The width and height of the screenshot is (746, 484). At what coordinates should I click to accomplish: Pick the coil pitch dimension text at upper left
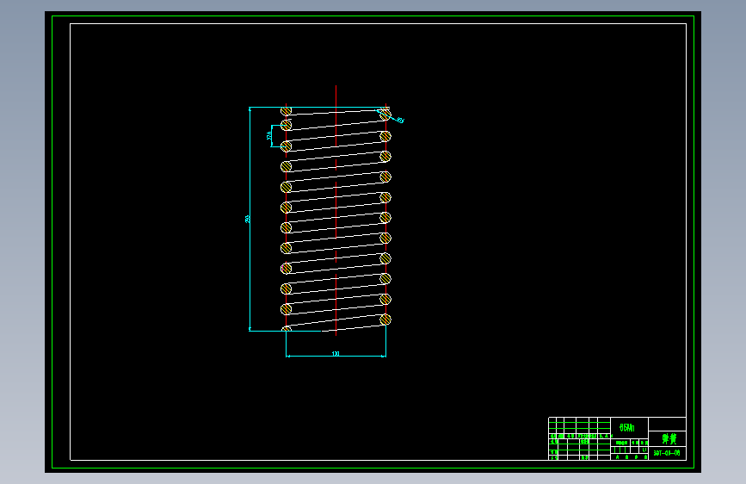(x=269, y=136)
